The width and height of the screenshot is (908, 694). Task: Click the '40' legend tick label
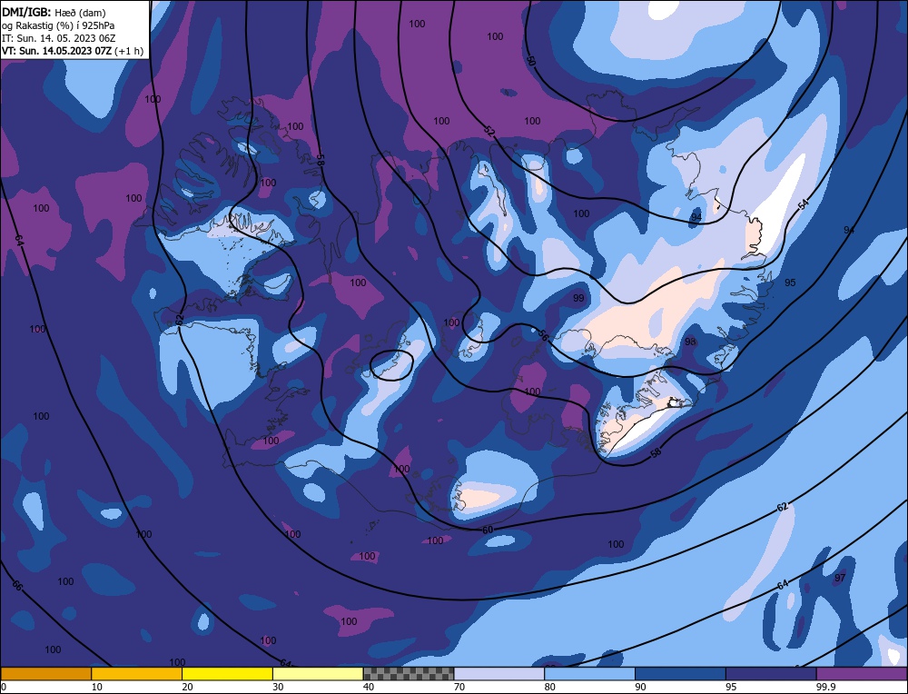click(369, 687)
